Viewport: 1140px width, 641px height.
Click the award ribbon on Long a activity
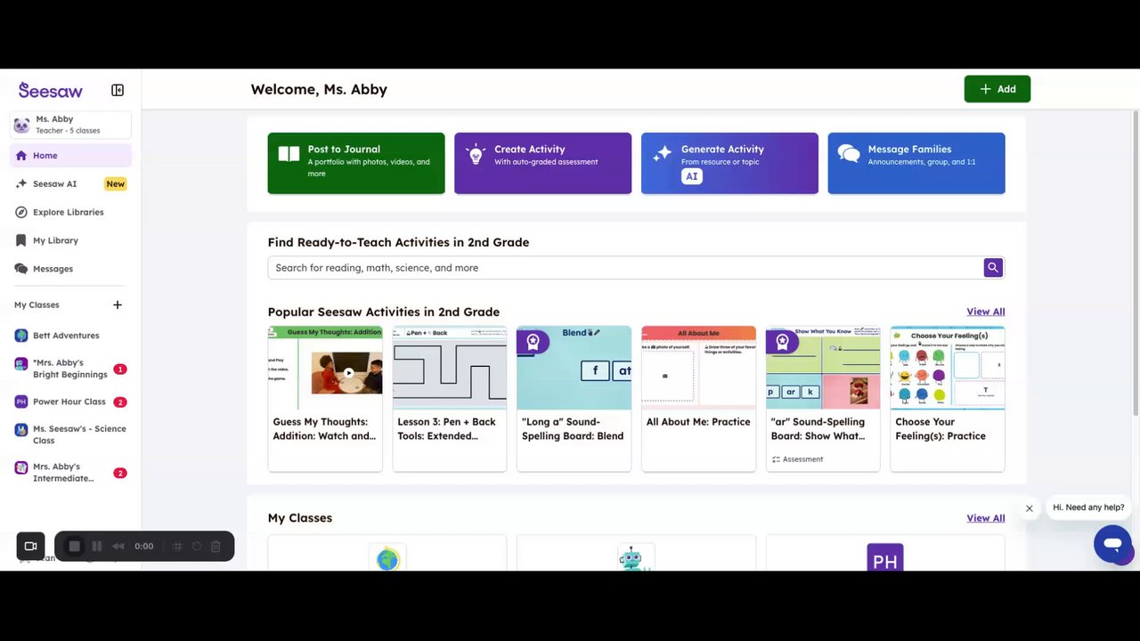click(533, 342)
